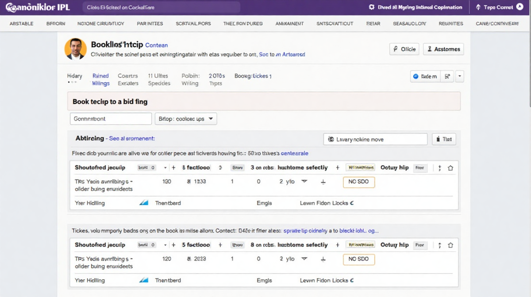Open the PAR INTTES menu item

[150, 24]
